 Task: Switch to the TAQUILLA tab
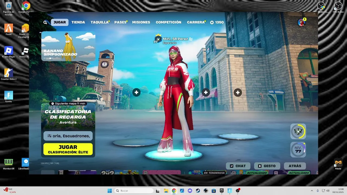(99, 22)
